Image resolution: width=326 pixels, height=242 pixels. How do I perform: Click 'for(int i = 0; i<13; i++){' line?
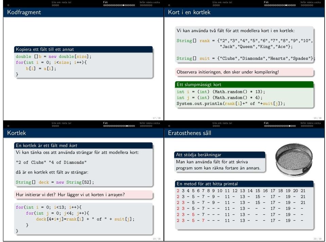click(49, 207)
